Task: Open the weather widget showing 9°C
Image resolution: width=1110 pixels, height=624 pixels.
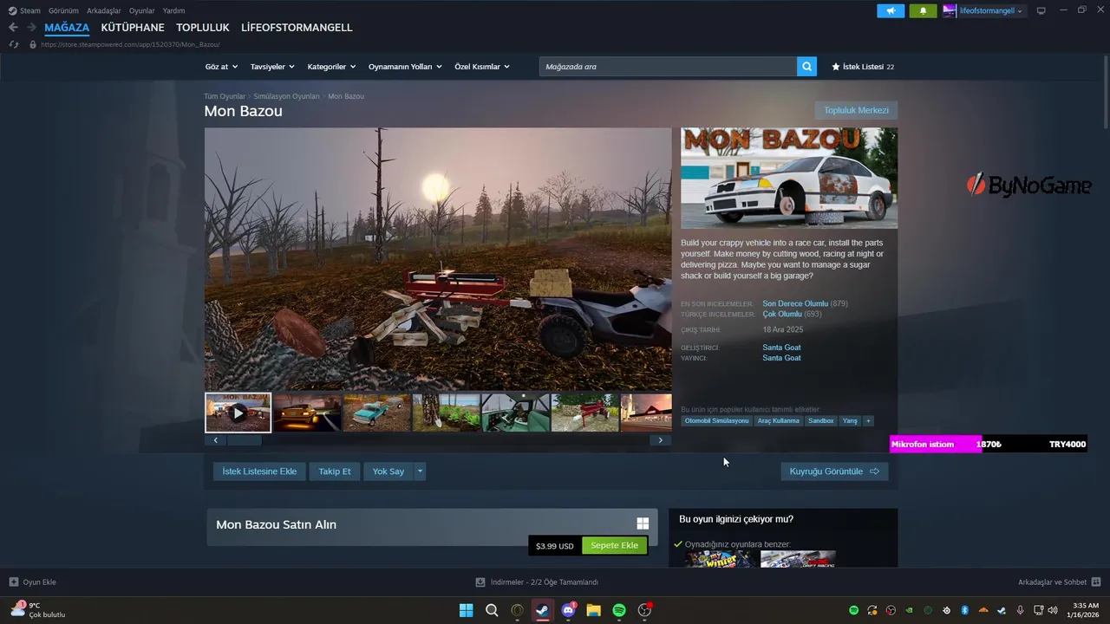Action: (x=36, y=610)
